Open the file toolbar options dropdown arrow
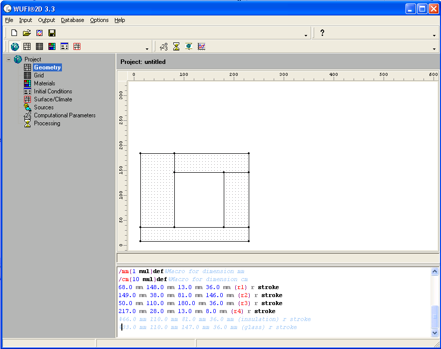Screen dimensions: 441x349 pyautogui.click(x=306, y=35)
